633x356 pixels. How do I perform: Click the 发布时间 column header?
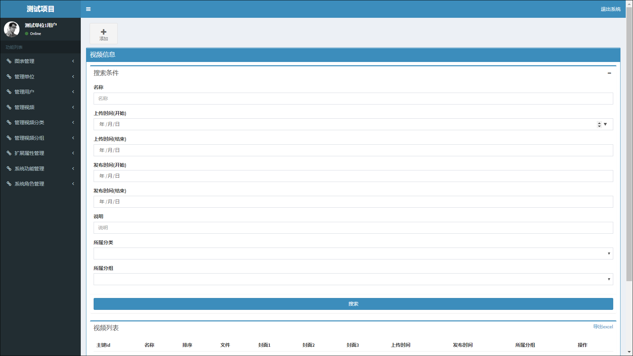pos(463,345)
